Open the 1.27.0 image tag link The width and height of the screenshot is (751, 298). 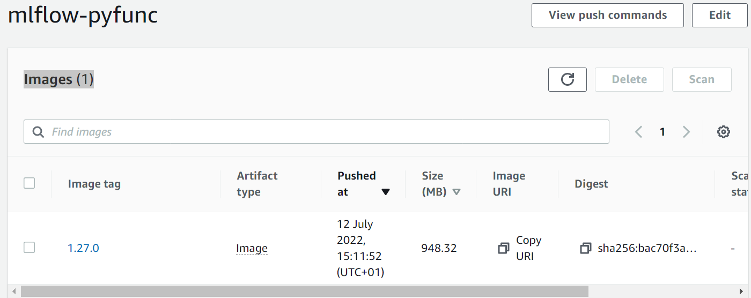(83, 248)
